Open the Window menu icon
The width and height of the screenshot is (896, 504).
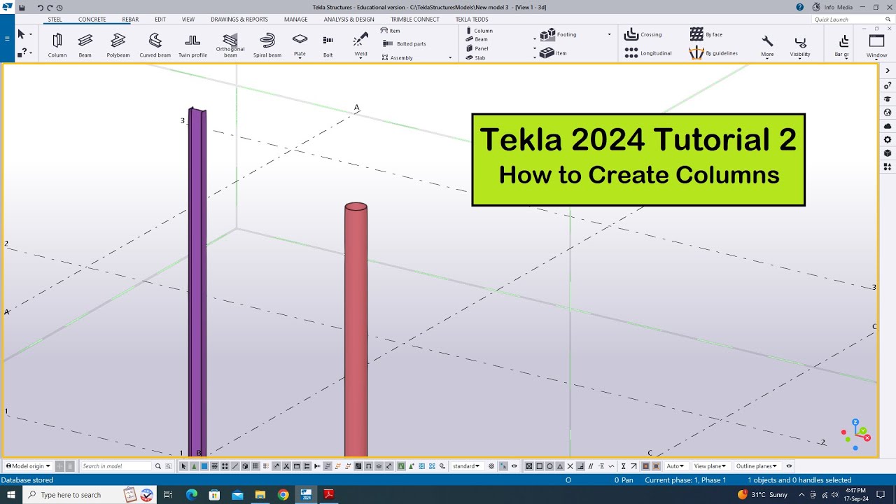(x=877, y=41)
